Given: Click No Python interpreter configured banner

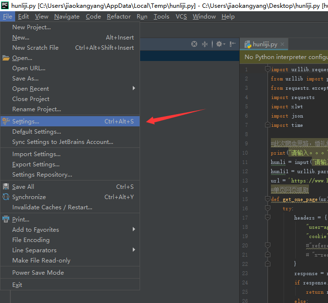Looking at the screenshot, I should point(284,57).
